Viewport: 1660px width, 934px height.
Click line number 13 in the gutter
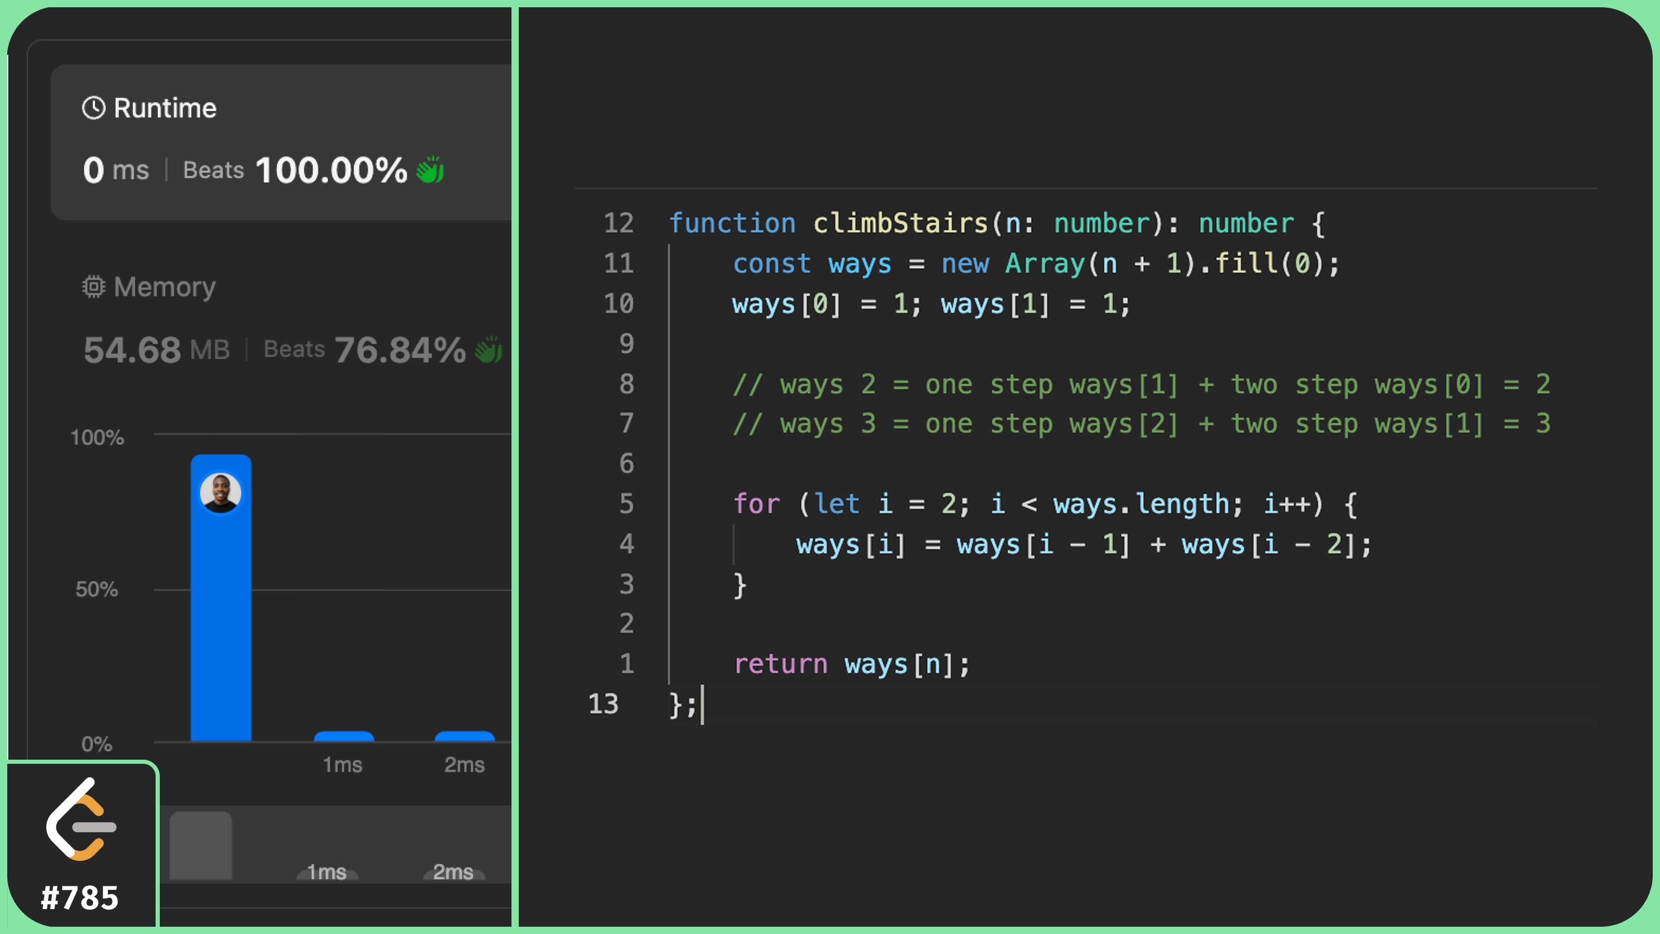pos(602,704)
